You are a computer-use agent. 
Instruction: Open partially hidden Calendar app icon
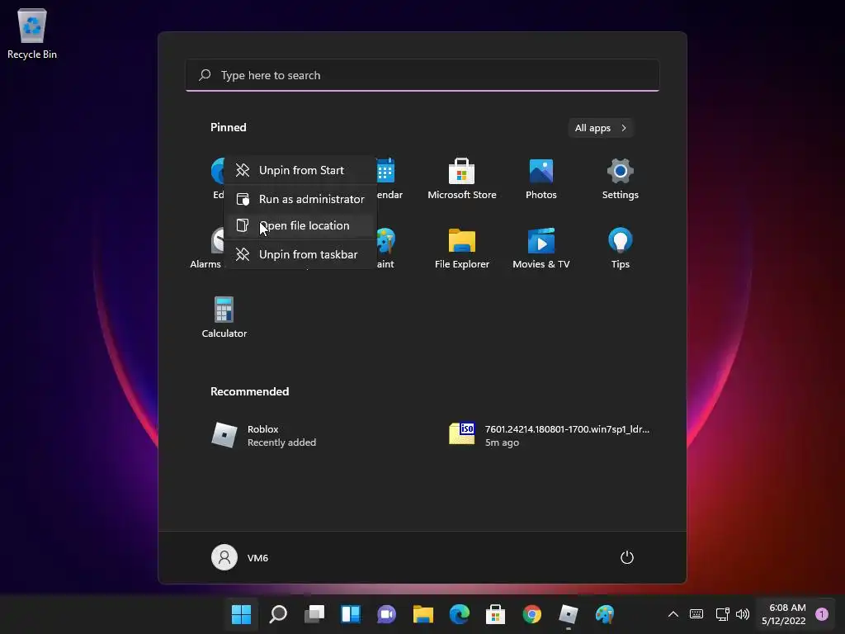pos(389,179)
